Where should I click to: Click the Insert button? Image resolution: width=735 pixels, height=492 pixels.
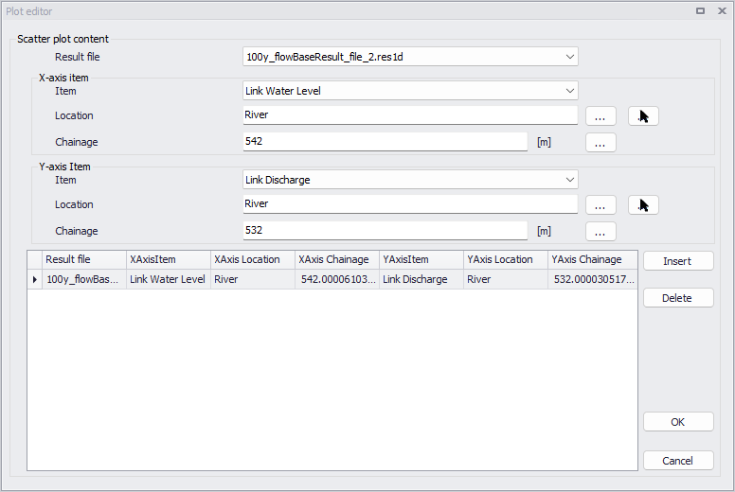[678, 261]
